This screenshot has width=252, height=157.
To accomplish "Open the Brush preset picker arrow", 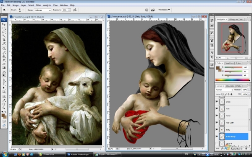I will (23, 10).
